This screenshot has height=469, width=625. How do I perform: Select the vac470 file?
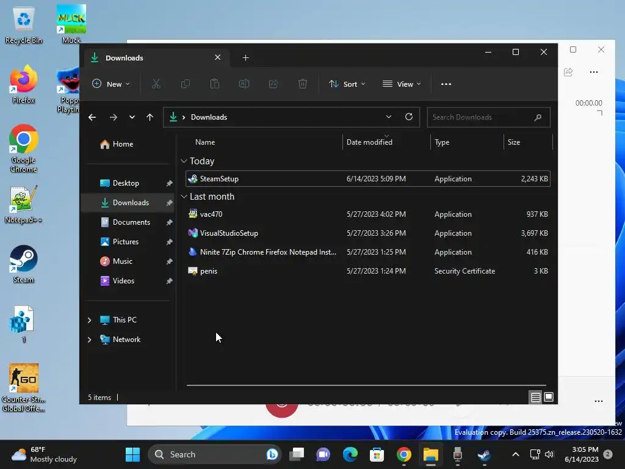368,214
